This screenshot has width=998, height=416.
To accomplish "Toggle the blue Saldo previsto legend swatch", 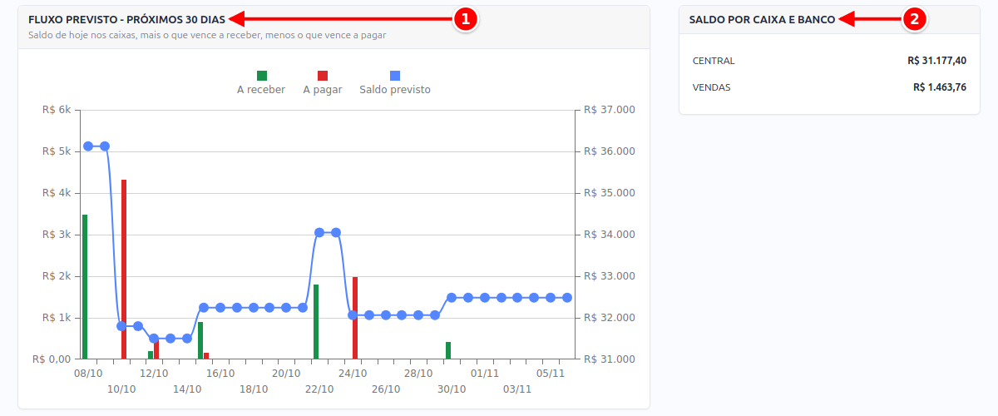I will coord(395,76).
